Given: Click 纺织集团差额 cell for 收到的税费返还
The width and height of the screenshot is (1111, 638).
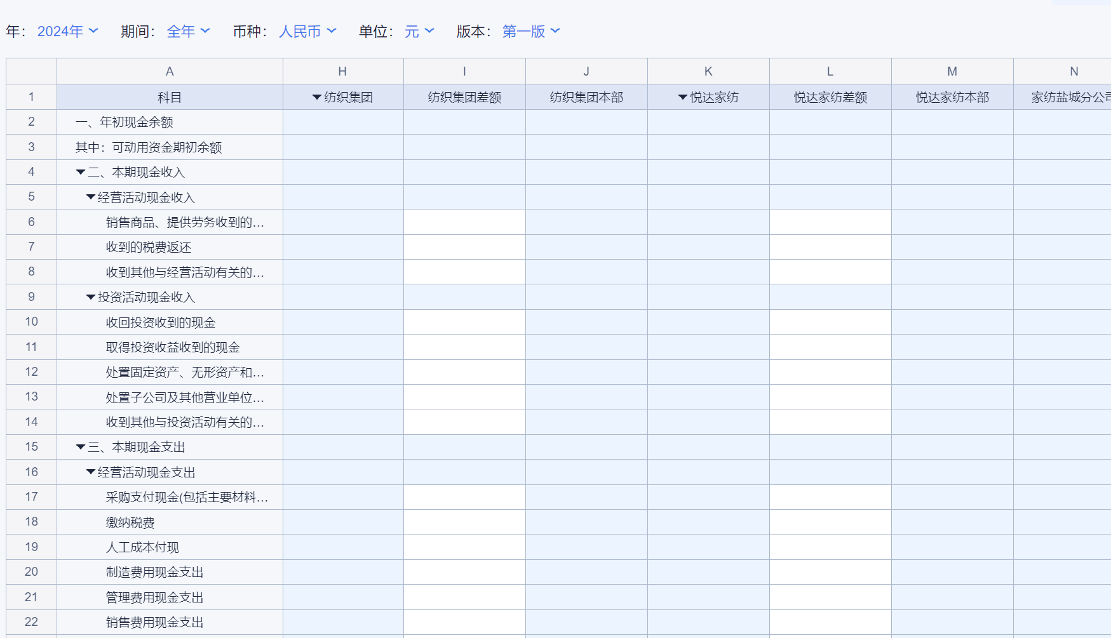Looking at the screenshot, I should [x=464, y=247].
